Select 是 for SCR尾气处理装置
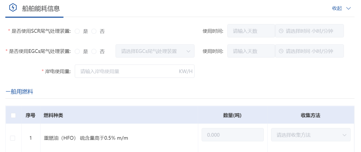The image size is (361, 152). click(77, 31)
